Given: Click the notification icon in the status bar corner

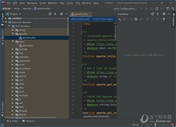Looking at the screenshot, I should click(172, 125).
